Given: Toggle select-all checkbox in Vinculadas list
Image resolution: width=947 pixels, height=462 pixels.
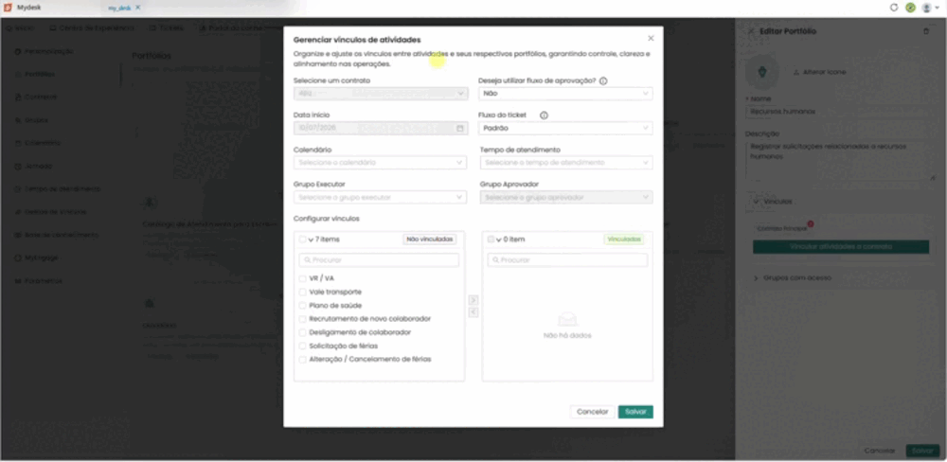Looking at the screenshot, I should click(491, 240).
